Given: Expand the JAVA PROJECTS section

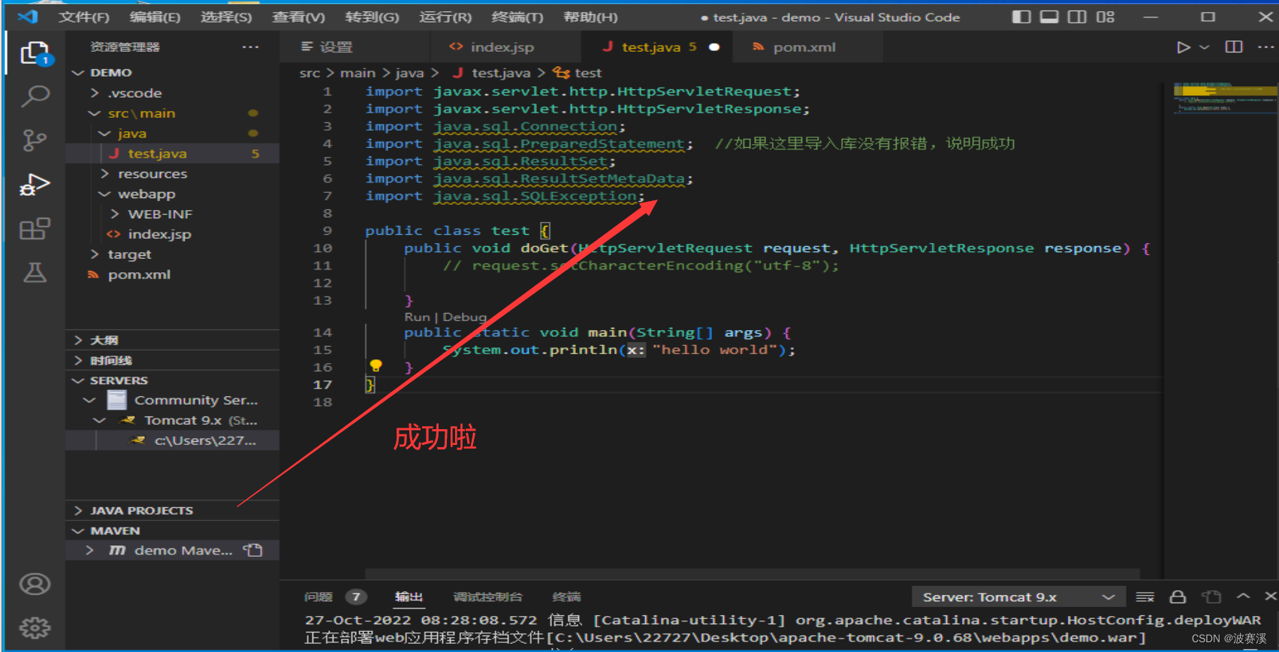Looking at the screenshot, I should [x=173, y=510].
